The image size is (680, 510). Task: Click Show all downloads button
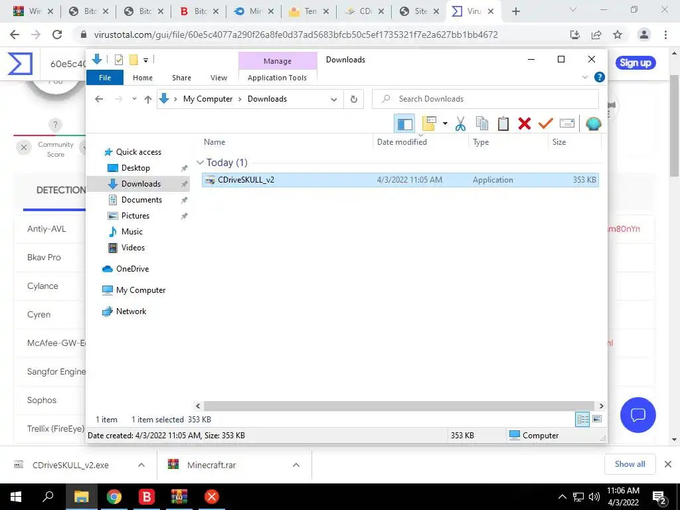(630, 464)
